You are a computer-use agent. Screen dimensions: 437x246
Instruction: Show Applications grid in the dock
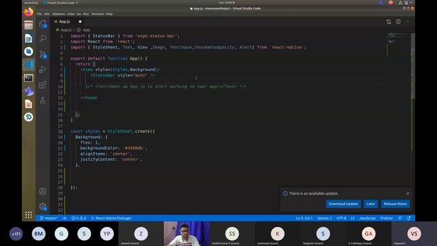(29, 215)
